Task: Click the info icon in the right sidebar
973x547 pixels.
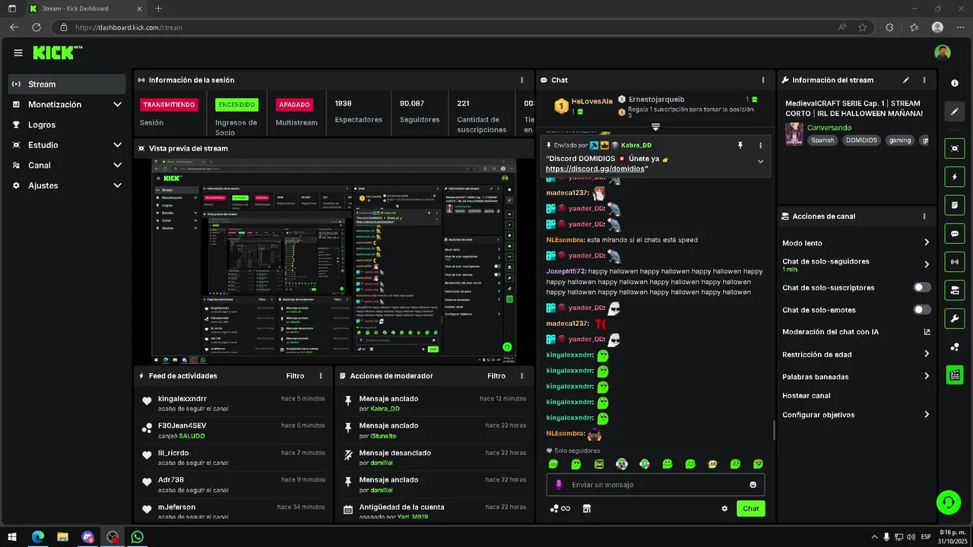Action: (x=955, y=83)
